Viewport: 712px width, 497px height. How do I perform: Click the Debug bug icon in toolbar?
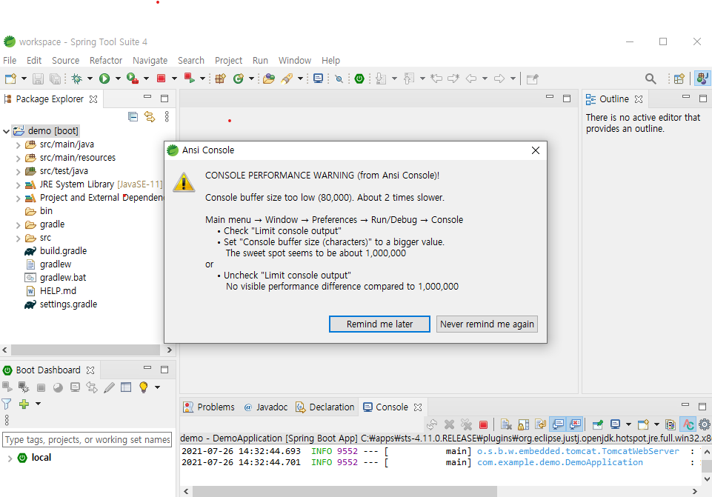coord(77,79)
